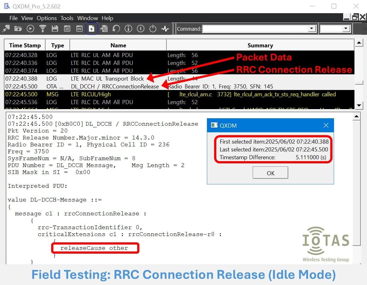Click the open folder toolbar icon
The image size is (367, 285).
(x=18, y=29)
